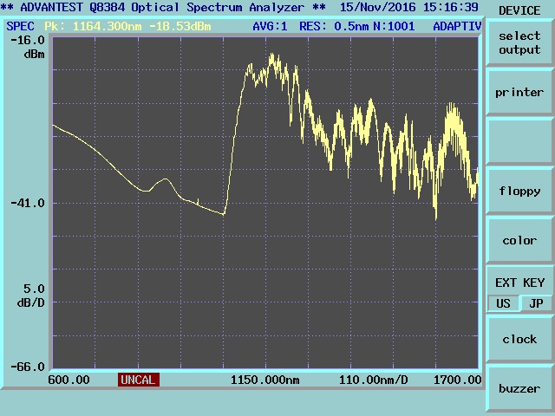
Task: Open the clock softkey
Action: [x=519, y=339]
